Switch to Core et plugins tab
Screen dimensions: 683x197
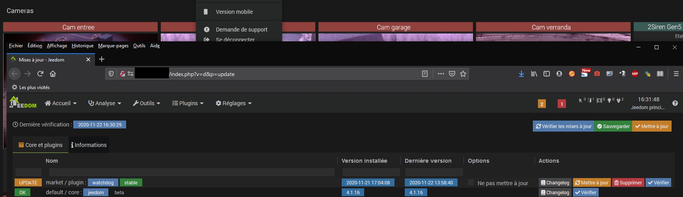pos(41,145)
